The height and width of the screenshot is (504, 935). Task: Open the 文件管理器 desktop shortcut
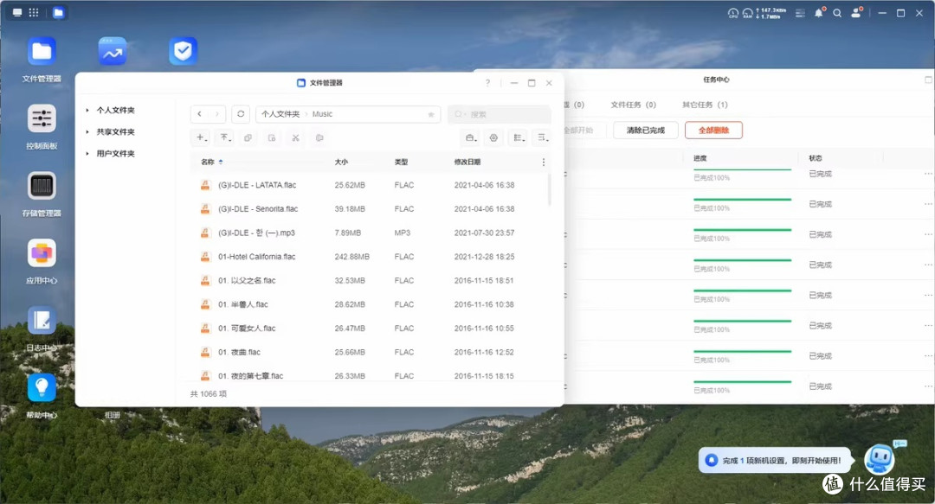pyautogui.click(x=42, y=52)
